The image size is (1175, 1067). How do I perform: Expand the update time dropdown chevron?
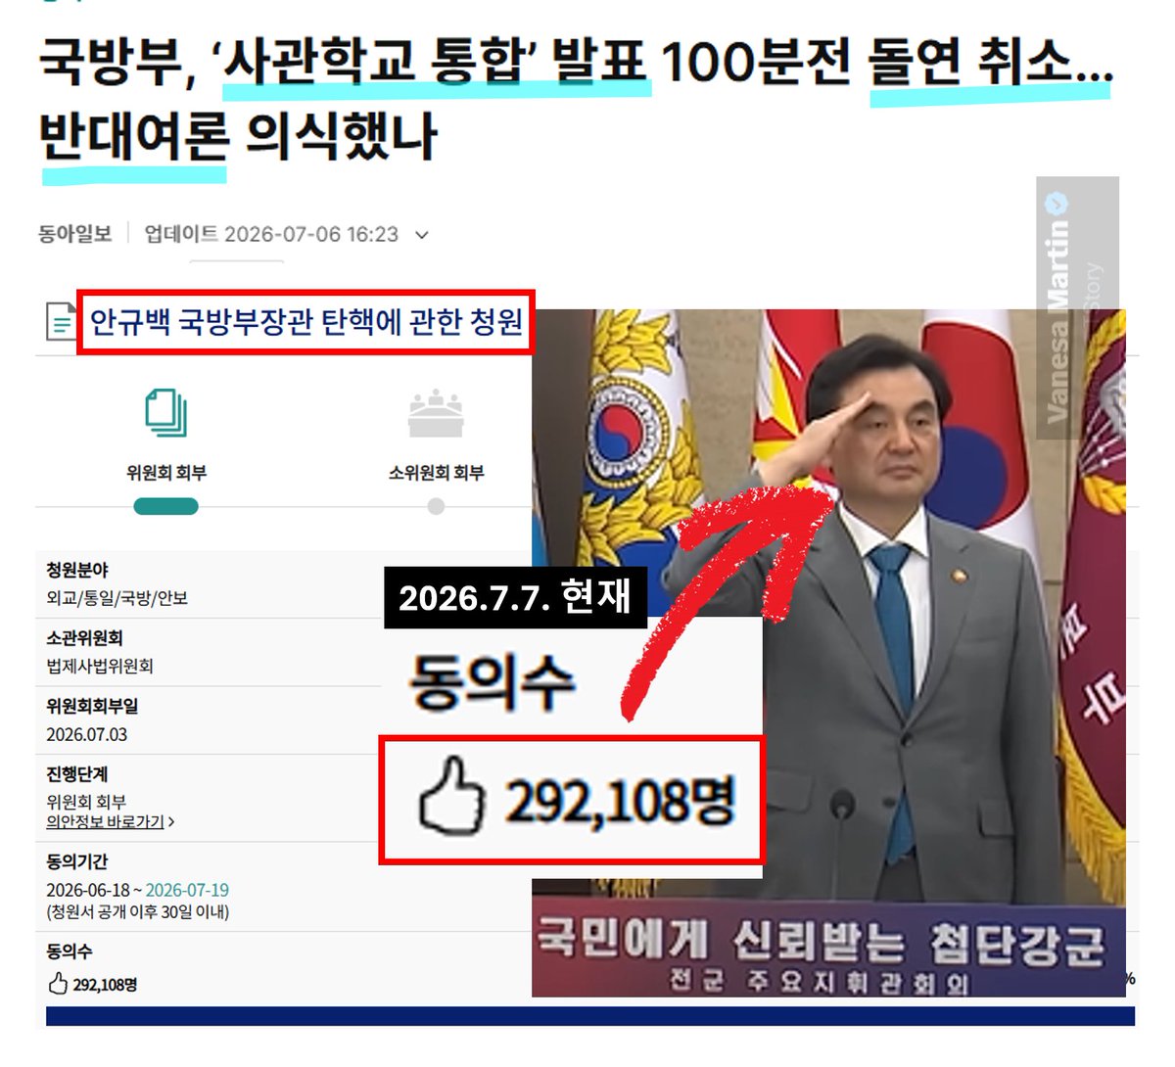(422, 235)
